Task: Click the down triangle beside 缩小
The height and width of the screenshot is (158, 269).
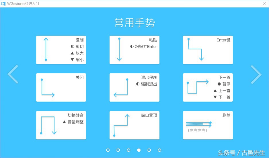Action: [72, 60]
